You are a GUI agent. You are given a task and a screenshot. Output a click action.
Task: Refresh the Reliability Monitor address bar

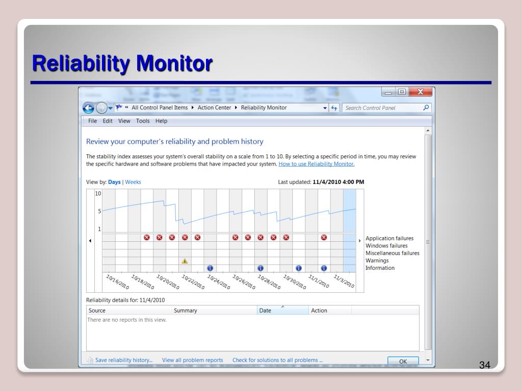334,108
